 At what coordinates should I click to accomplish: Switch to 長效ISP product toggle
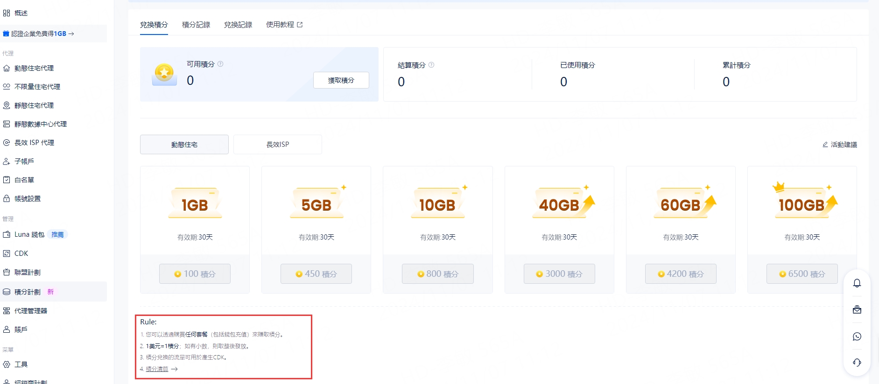[277, 144]
